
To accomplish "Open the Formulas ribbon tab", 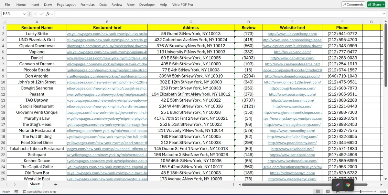I will tap(88, 5).
